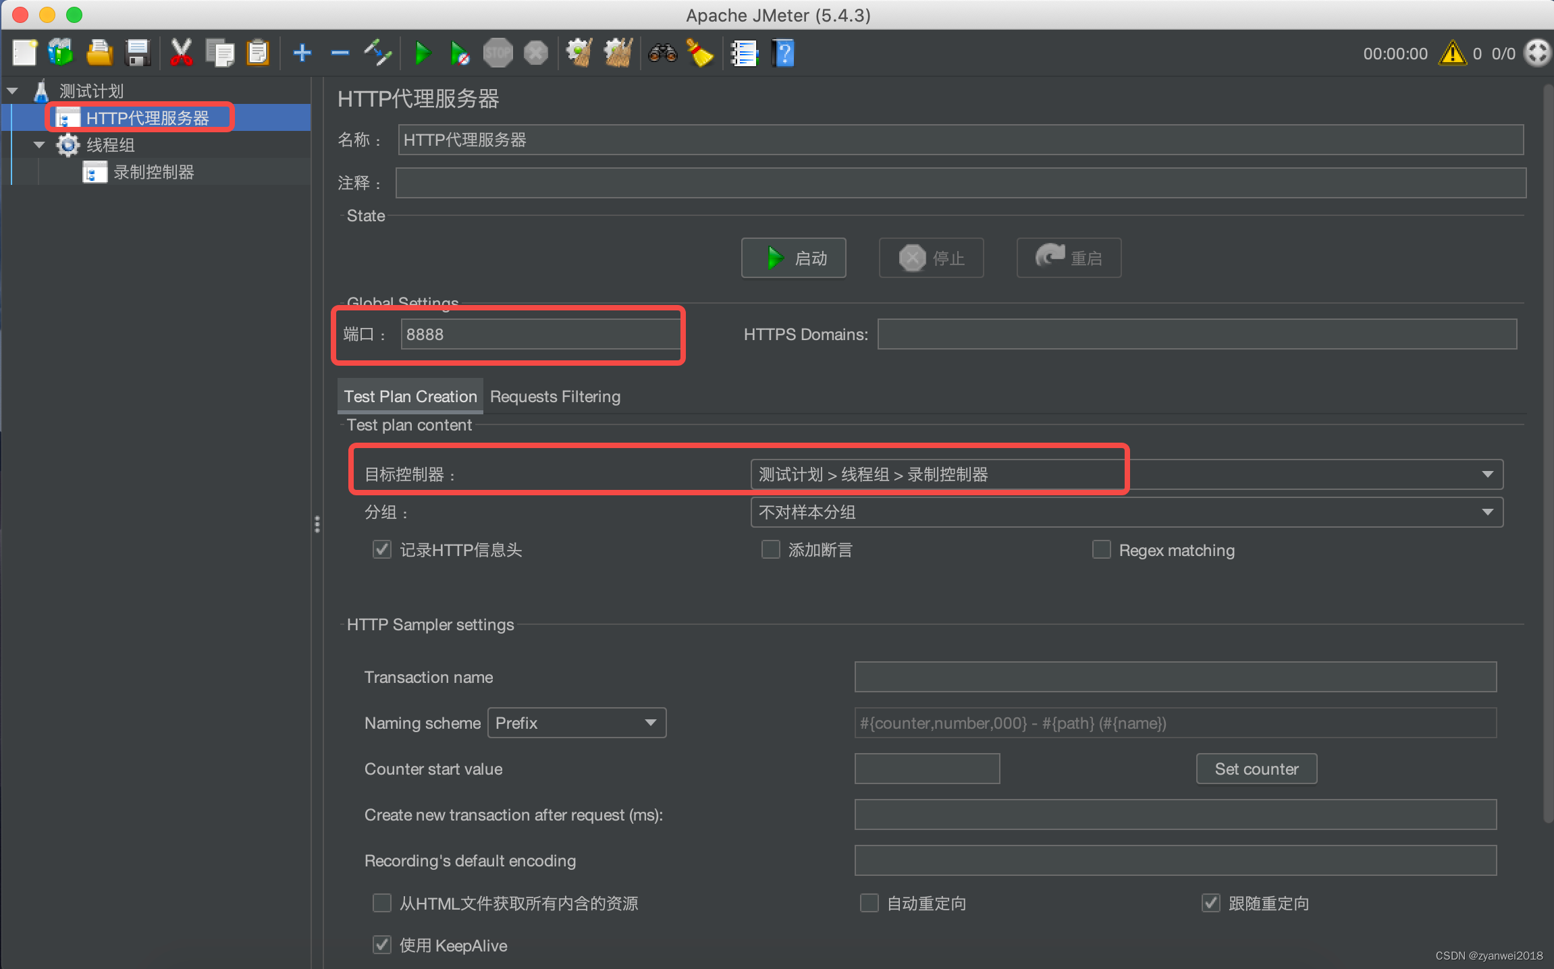
Task: Start test with no pauses icon
Action: [460, 53]
